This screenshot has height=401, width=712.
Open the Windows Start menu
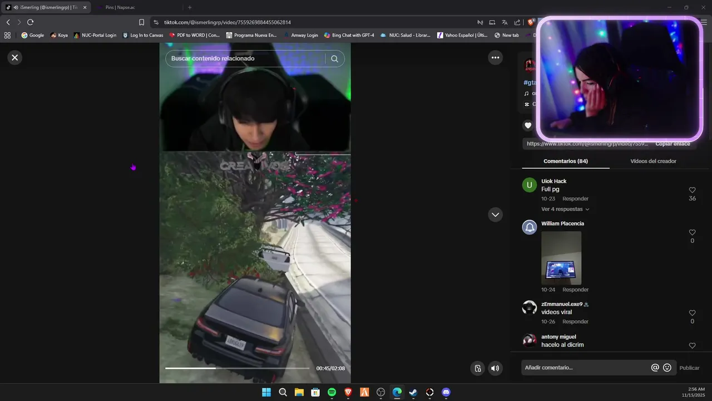[266, 392]
